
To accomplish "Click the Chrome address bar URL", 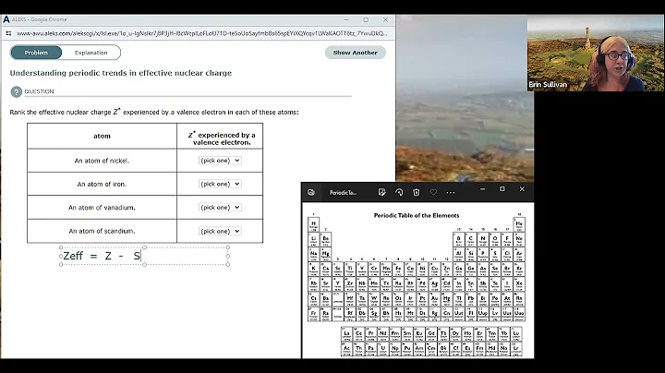I will [x=201, y=33].
